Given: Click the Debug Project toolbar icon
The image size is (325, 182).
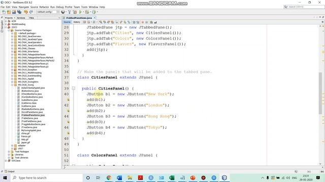Looking at the screenshot, I should click(x=87, y=12).
